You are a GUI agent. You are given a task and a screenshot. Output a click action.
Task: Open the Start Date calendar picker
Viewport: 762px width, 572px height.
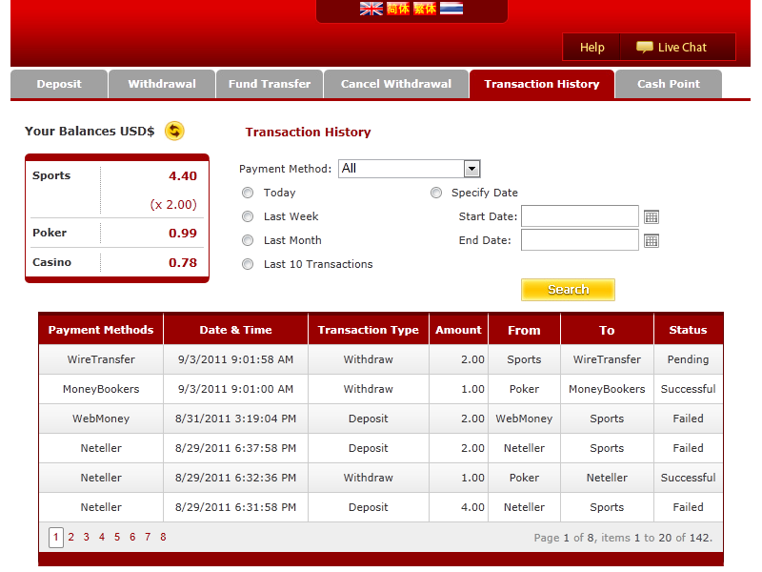click(652, 217)
